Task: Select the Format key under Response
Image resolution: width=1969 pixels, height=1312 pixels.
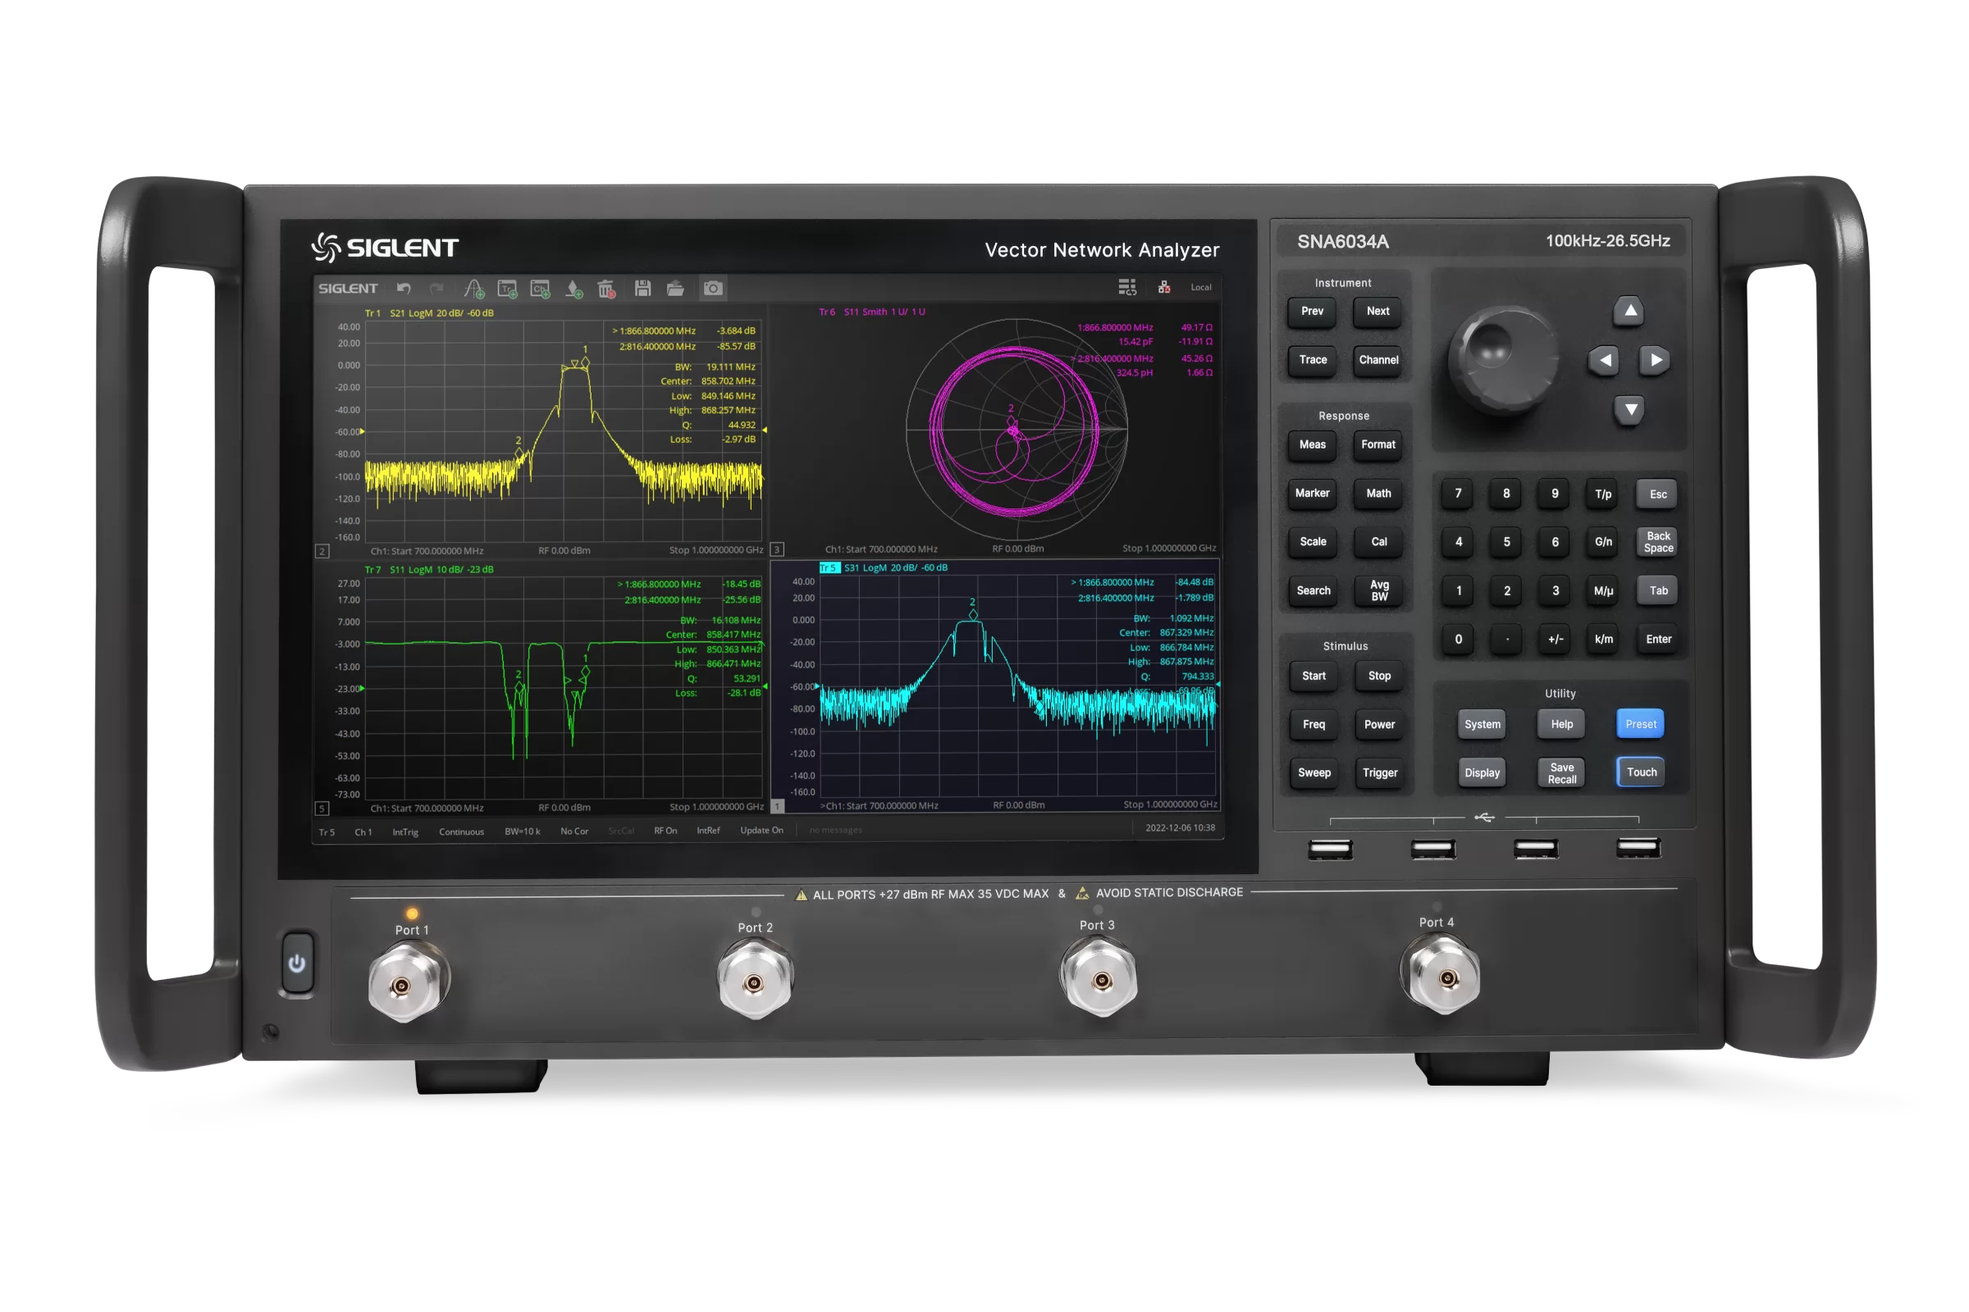Action: tap(1378, 445)
